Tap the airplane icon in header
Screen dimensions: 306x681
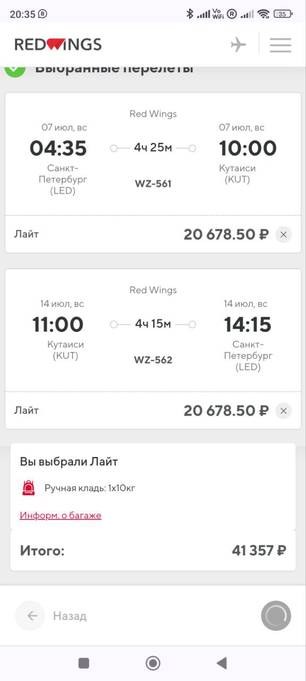click(x=239, y=45)
